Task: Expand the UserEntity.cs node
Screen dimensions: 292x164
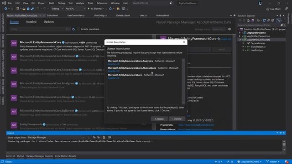Action: click(243, 50)
